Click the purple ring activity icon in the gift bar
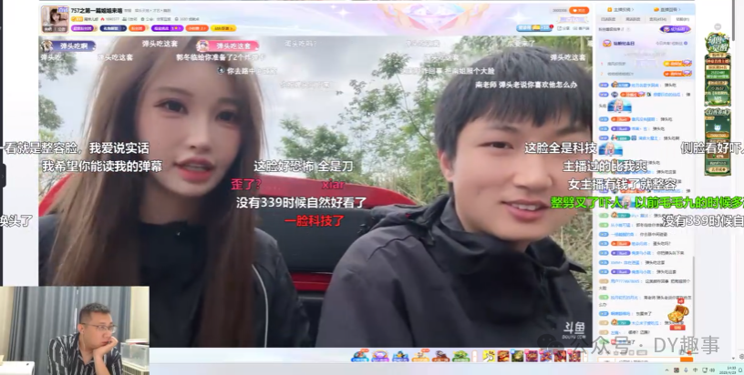Image resolution: width=744 pixels, height=375 pixels. [380, 356]
